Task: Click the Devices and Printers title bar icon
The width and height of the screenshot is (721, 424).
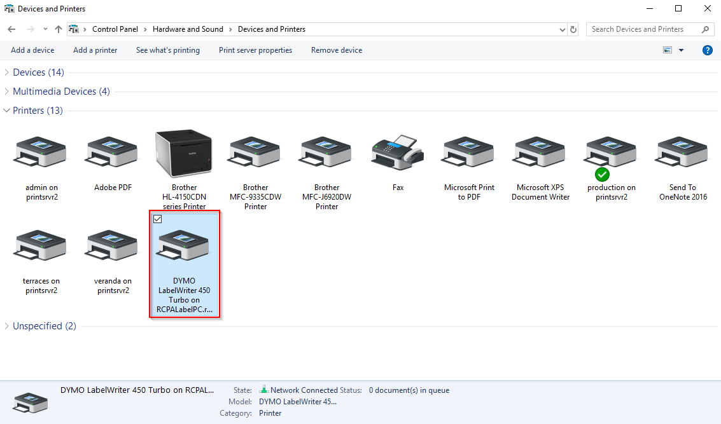Action: (x=9, y=9)
